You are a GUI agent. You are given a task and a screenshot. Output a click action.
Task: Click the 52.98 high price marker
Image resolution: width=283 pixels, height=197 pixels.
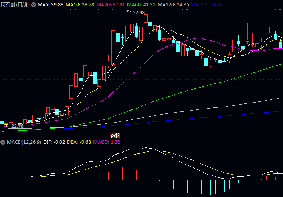pos(139,13)
